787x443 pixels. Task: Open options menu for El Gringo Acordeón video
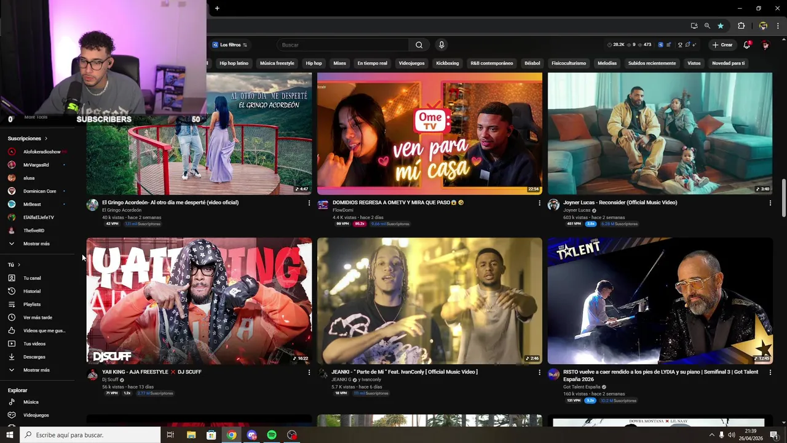(x=309, y=202)
